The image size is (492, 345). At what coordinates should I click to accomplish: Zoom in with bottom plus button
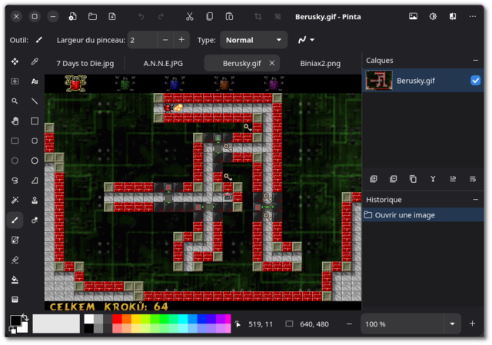(x=472, y=323)
